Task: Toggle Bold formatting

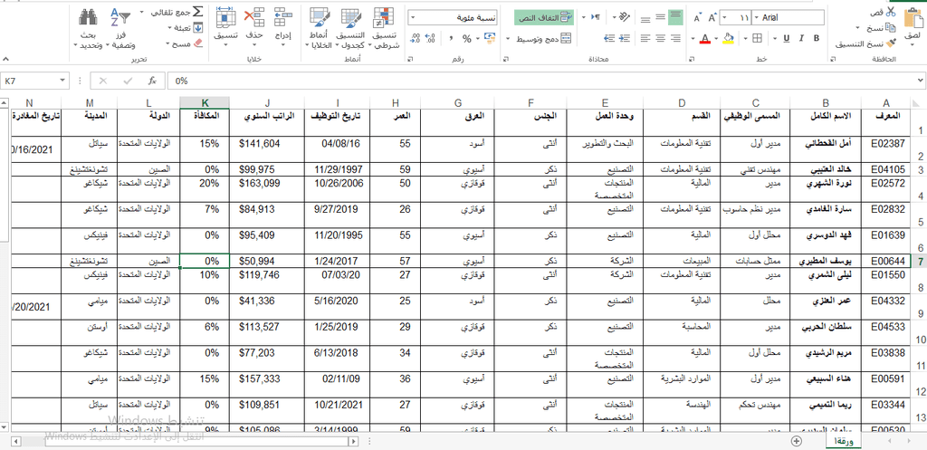Action: tap(818, 38)
